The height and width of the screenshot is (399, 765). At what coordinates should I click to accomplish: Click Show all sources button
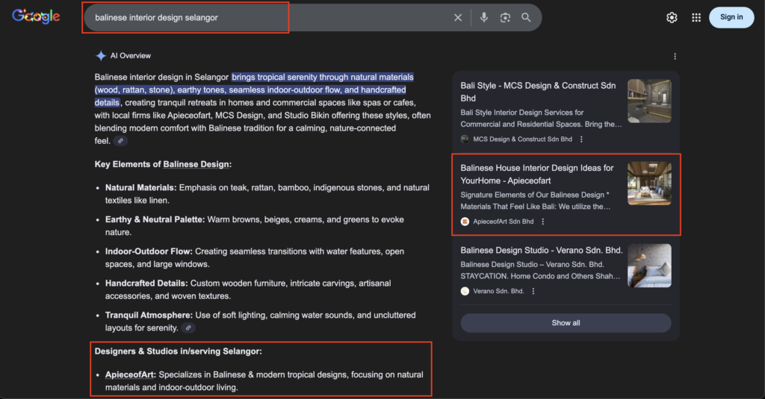coord(566,323)
